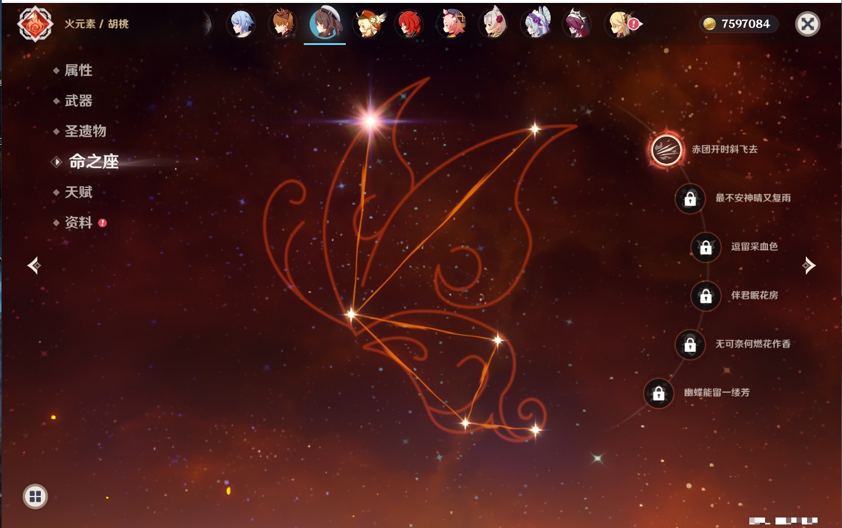Pick the Rosaria avatar
This screenshot has width=842, height=528.
click(x=577, y=24)
